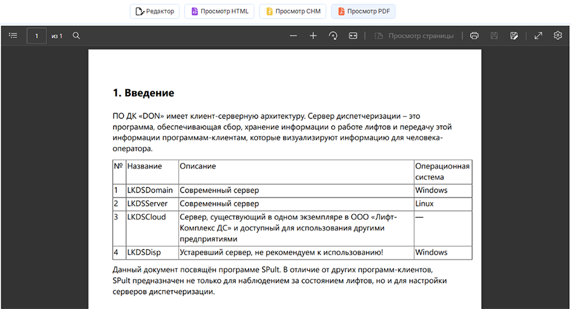Click the paragraph beginning "ПО ДК «DON»"
571x309 pixels.
tap(282, 132)
